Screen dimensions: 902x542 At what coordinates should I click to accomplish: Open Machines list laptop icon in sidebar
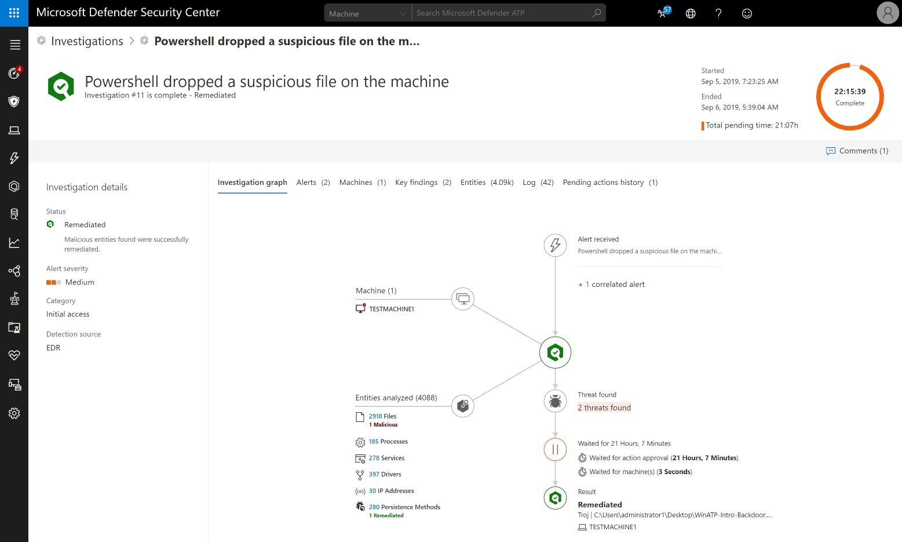pos(14,130)
